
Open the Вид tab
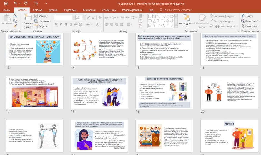tap(151, 10)
